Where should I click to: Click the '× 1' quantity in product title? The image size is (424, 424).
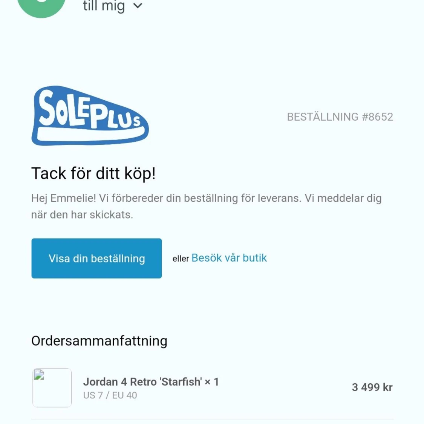click(212, 382)
